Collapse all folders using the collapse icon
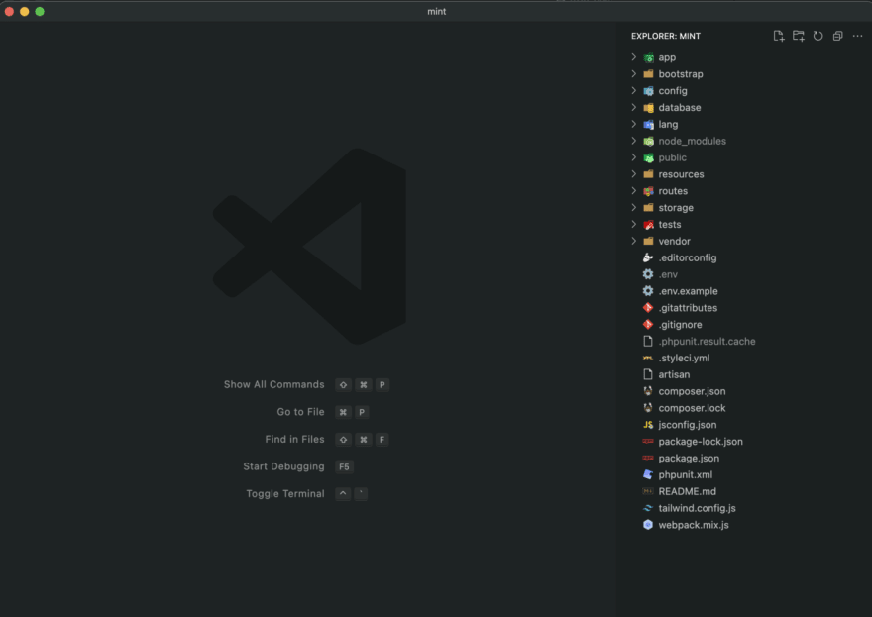This screenshot has width=872, height=617. [x=837, y=36]
